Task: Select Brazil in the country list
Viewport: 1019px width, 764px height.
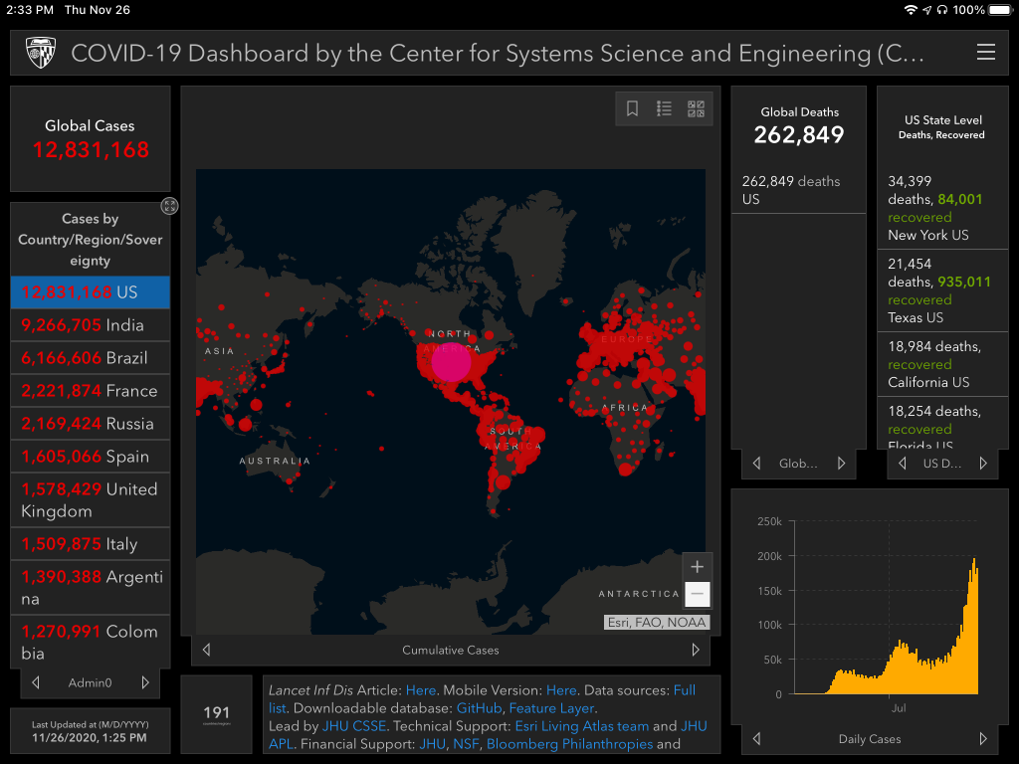Action: 90,358
